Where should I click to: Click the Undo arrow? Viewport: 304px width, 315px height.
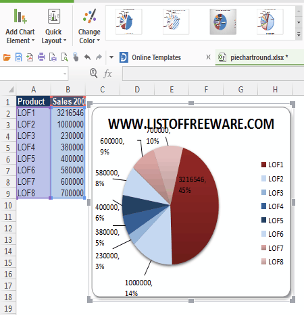point(87,57)
